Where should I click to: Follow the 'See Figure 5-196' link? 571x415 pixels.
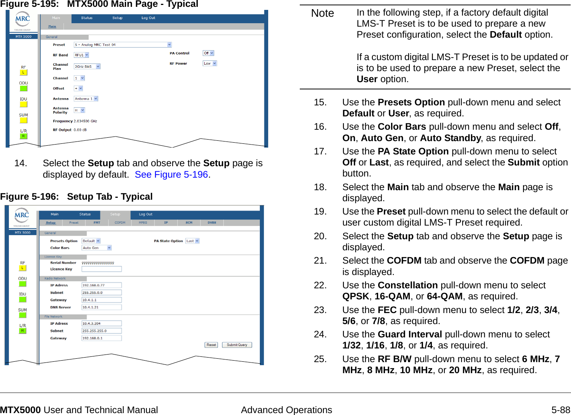(172, 175)
